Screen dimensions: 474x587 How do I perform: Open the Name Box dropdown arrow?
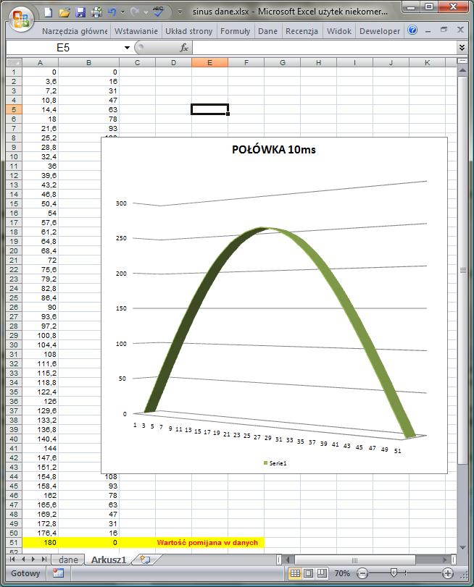pos(127,48)
